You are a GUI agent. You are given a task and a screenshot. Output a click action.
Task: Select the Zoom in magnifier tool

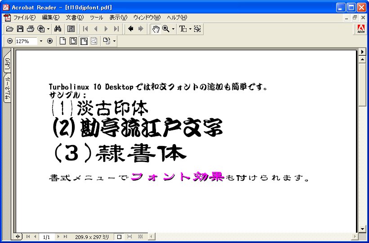[166, 29]
